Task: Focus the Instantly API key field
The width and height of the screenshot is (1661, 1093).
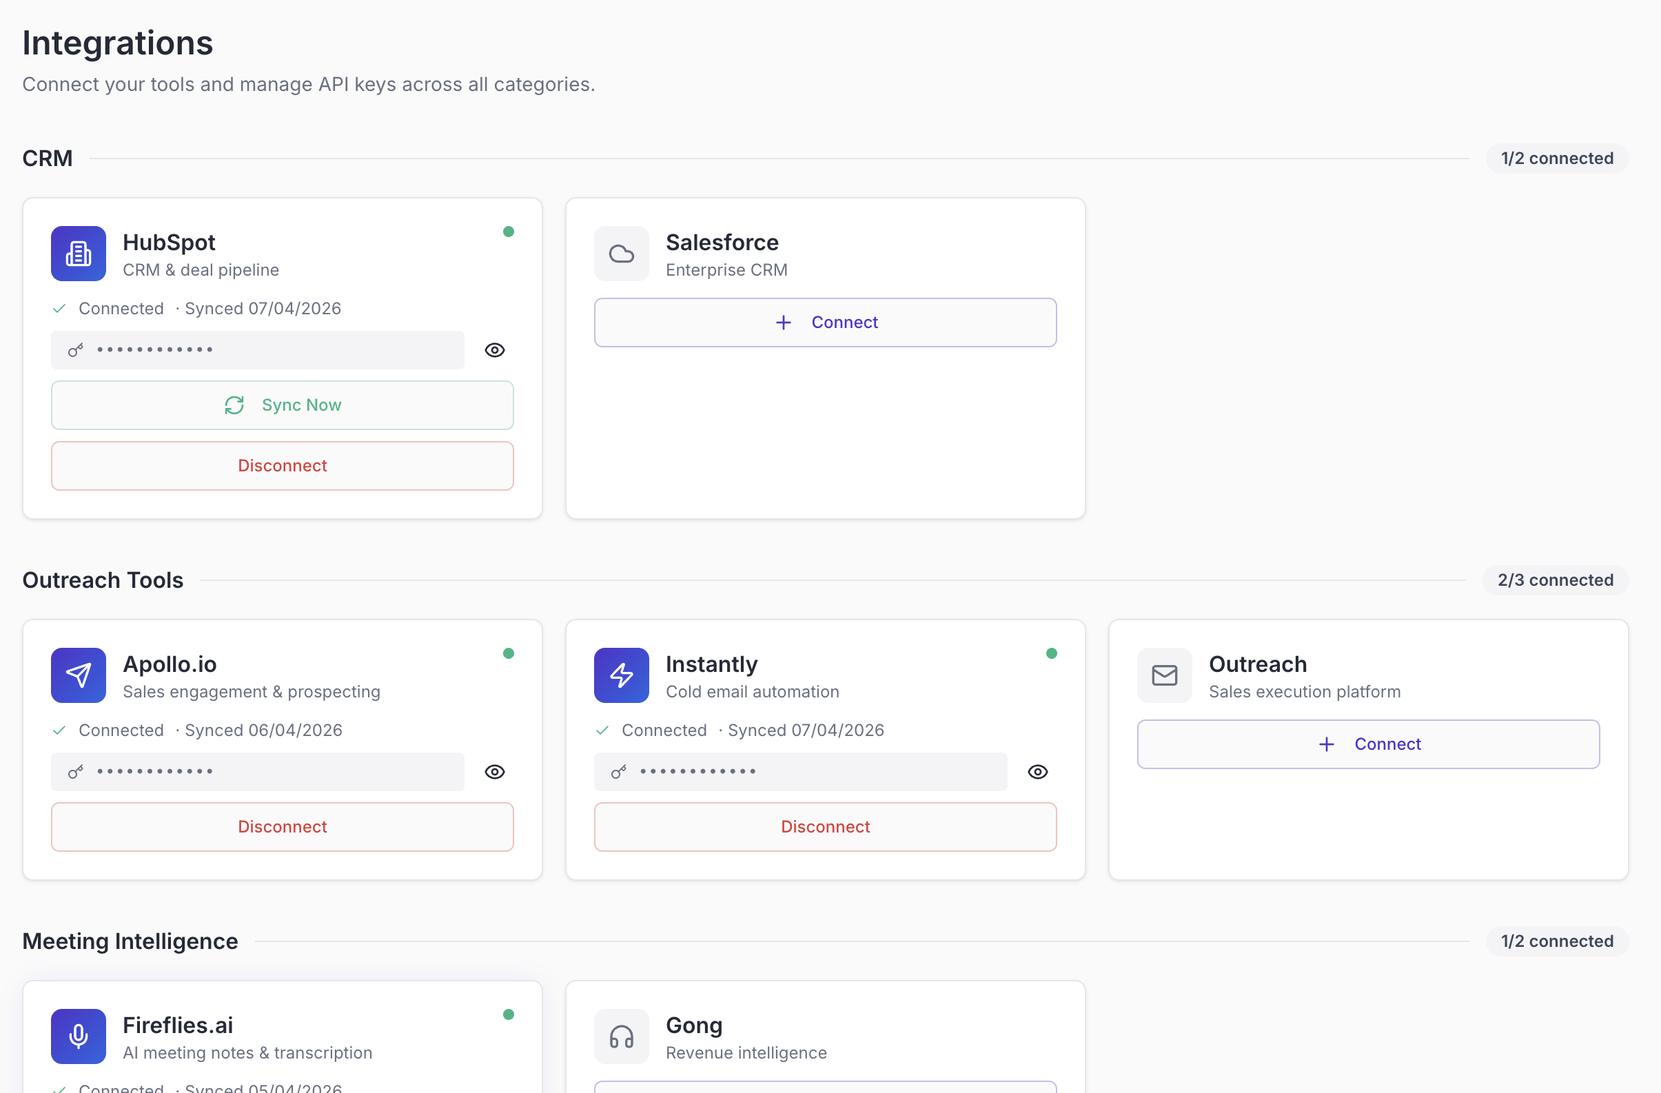Action: click(800, 771)
